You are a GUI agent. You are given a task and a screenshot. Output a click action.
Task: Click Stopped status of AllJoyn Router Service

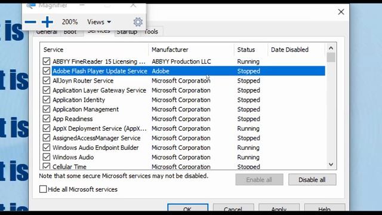pyautogui.click(x=248, y=81)
